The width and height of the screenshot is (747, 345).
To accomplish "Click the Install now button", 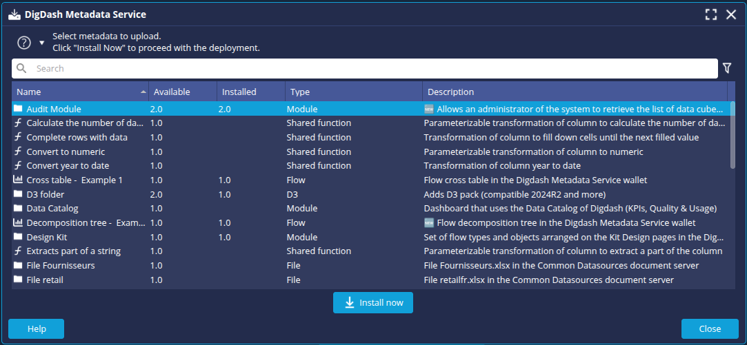I will coord(373,302).
